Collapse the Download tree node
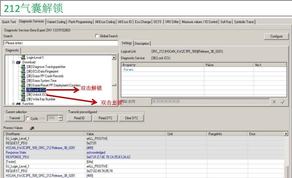Screen dimensions: 292x178 coord(14,62)
